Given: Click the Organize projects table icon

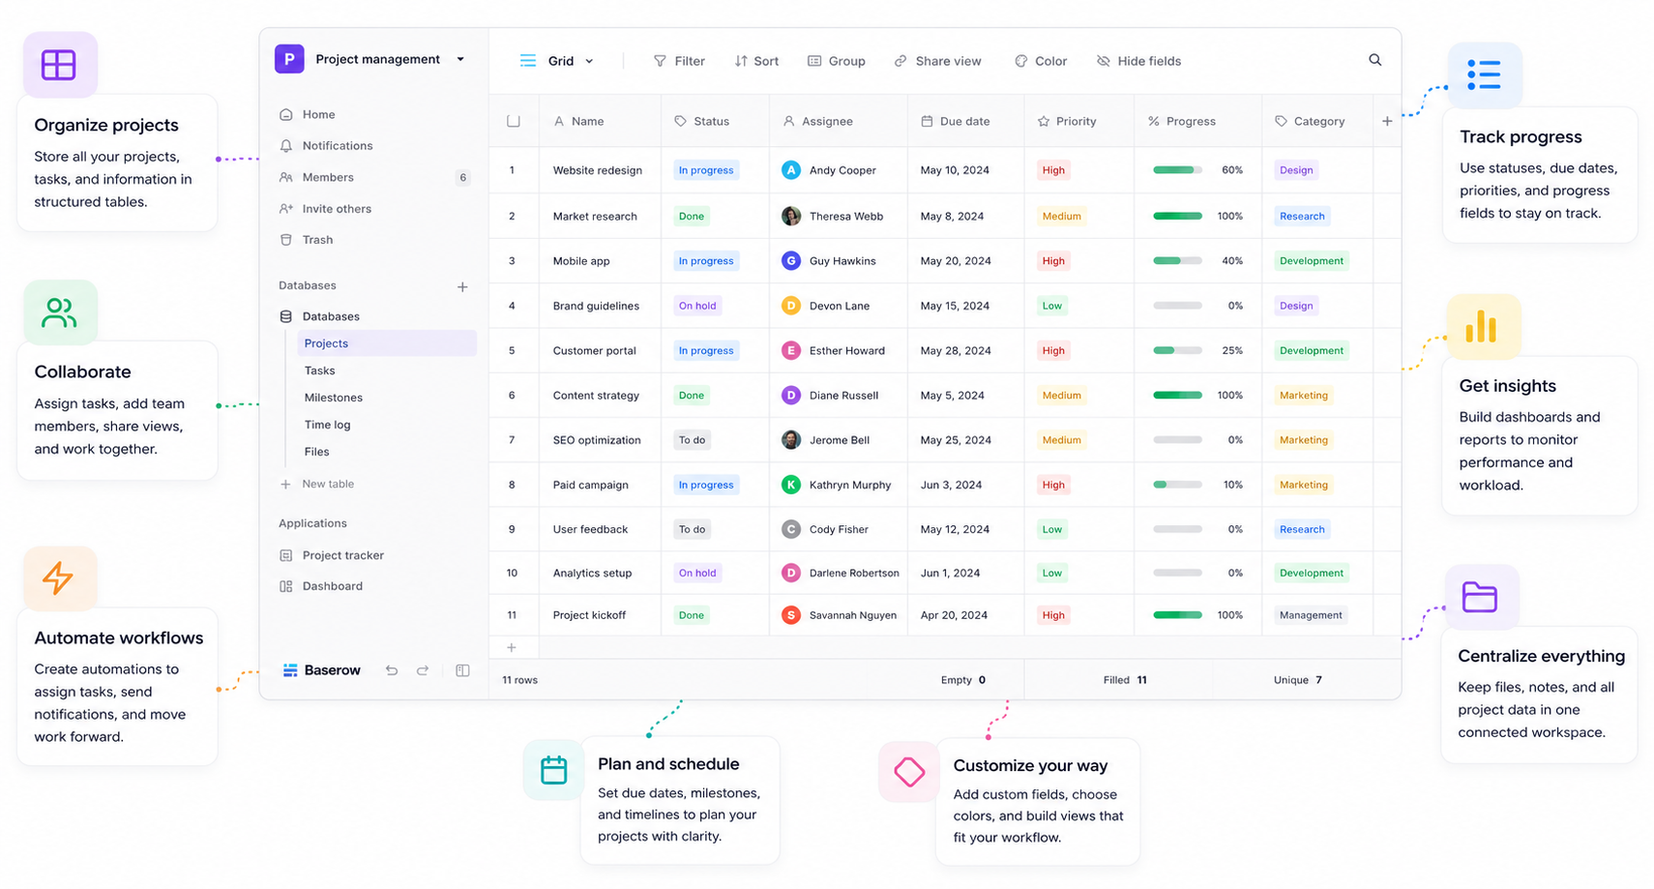Looking at the screenshot, I should click(x=59, y=65).
